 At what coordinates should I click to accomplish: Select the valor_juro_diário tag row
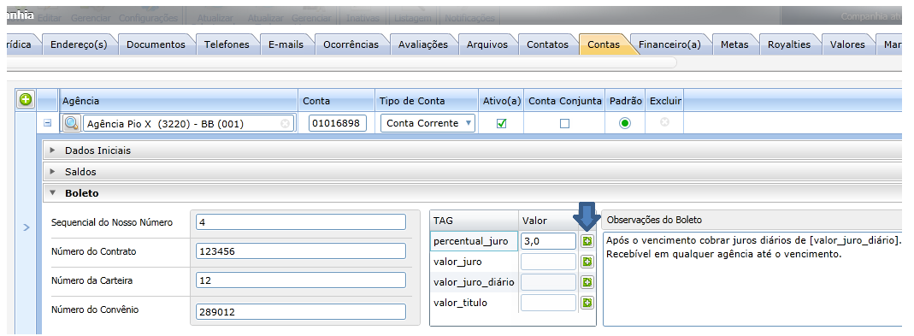coord(474,282)
